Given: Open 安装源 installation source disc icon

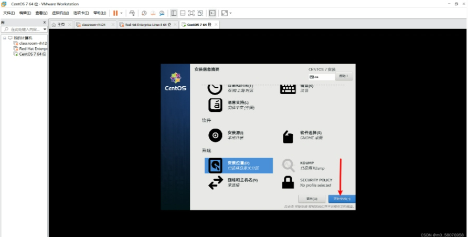Looking at the screenshot, I should (x=215, y=136).
